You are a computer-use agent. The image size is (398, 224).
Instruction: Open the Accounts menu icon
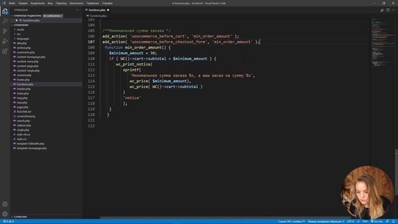pos(5,204)
